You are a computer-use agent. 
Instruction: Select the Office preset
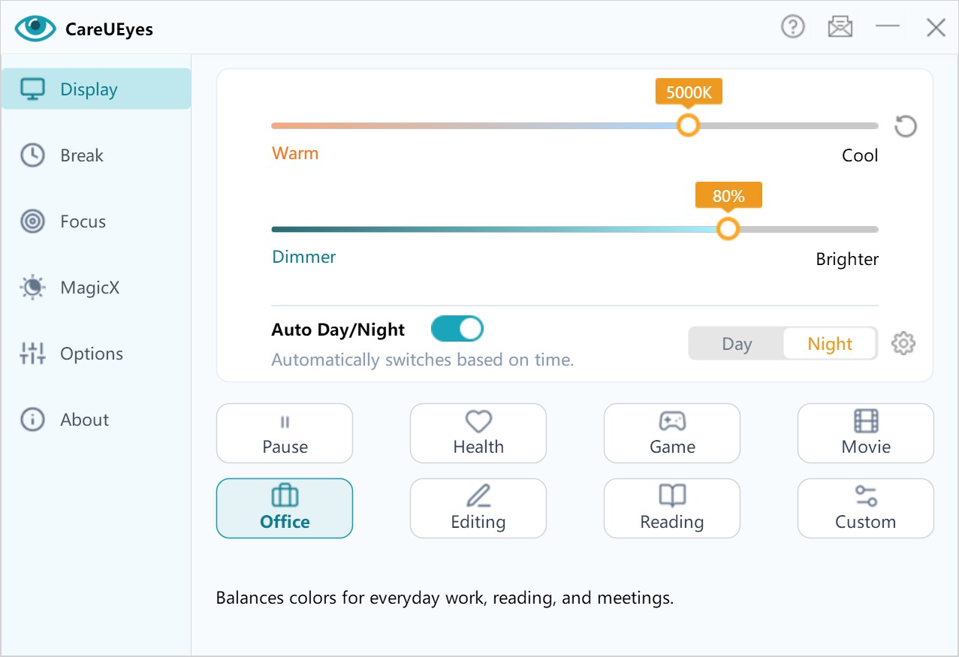pyautogui.click(x=285, y=508)
